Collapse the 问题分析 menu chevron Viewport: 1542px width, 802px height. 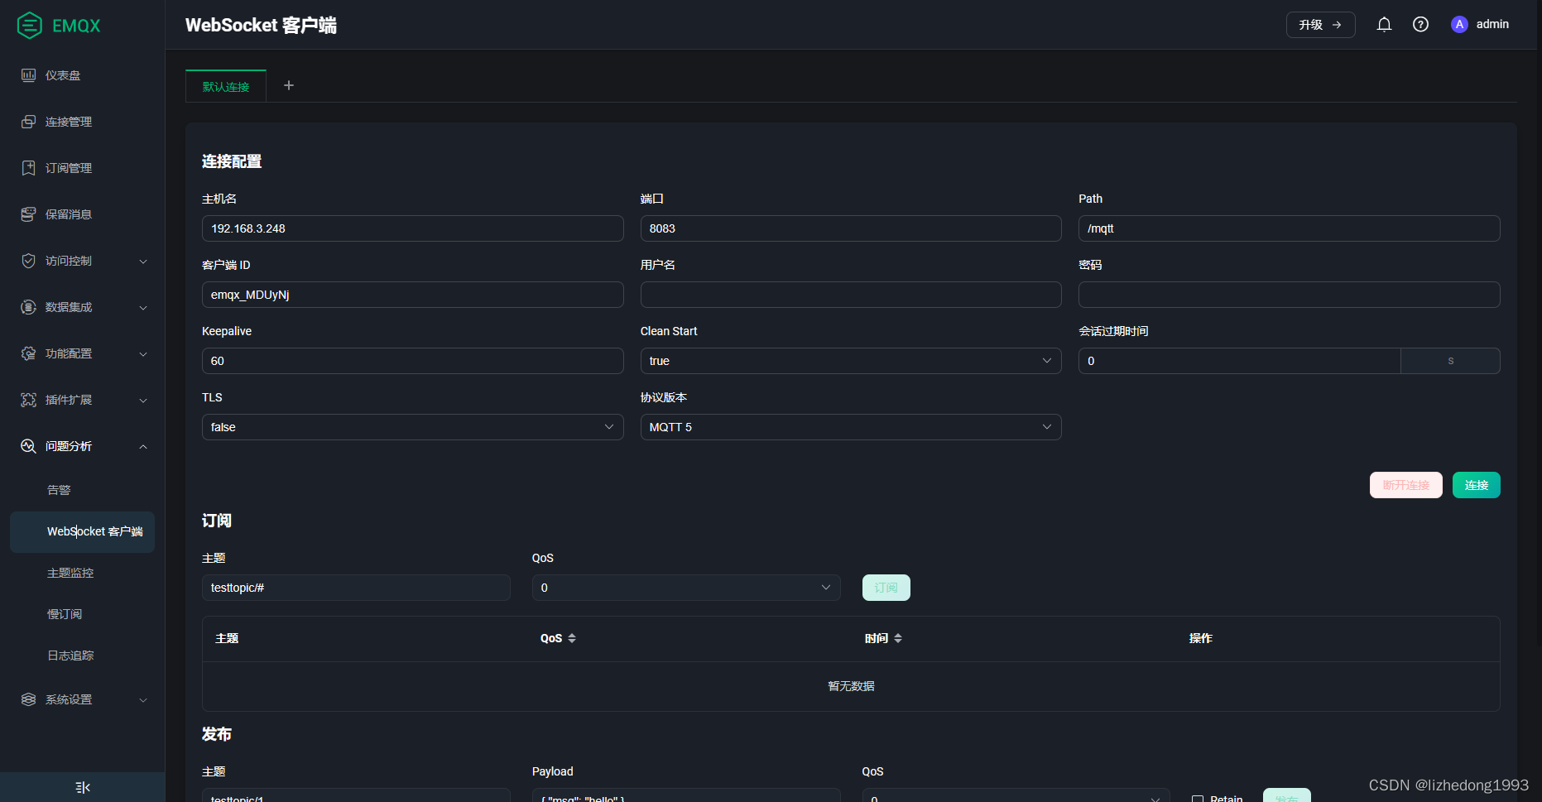point(143,447)
